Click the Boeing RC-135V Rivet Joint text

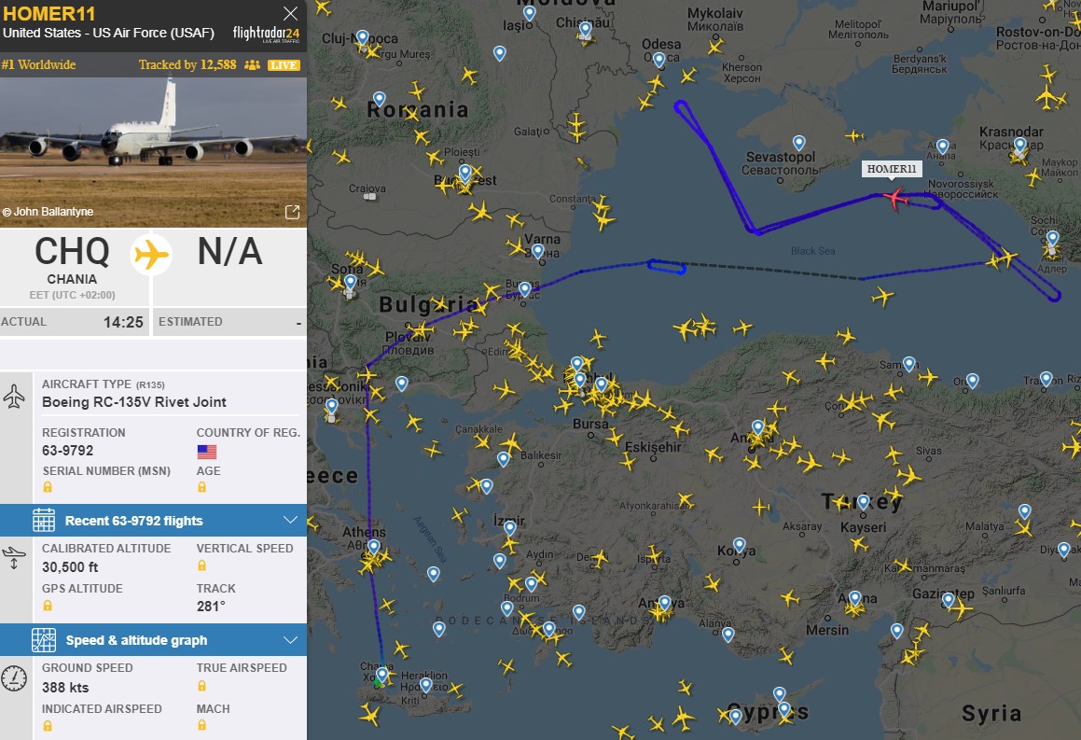pyautogui.click(x=134, y=402)
